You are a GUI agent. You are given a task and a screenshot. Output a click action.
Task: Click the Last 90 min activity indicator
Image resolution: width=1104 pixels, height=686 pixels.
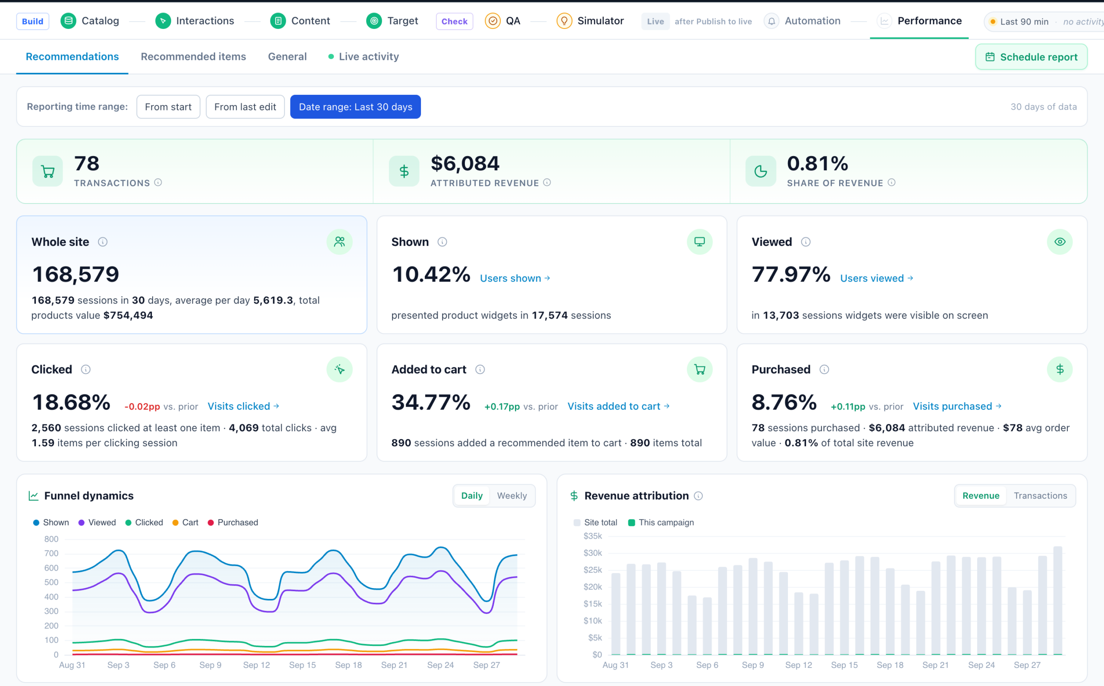point(1044,21)
